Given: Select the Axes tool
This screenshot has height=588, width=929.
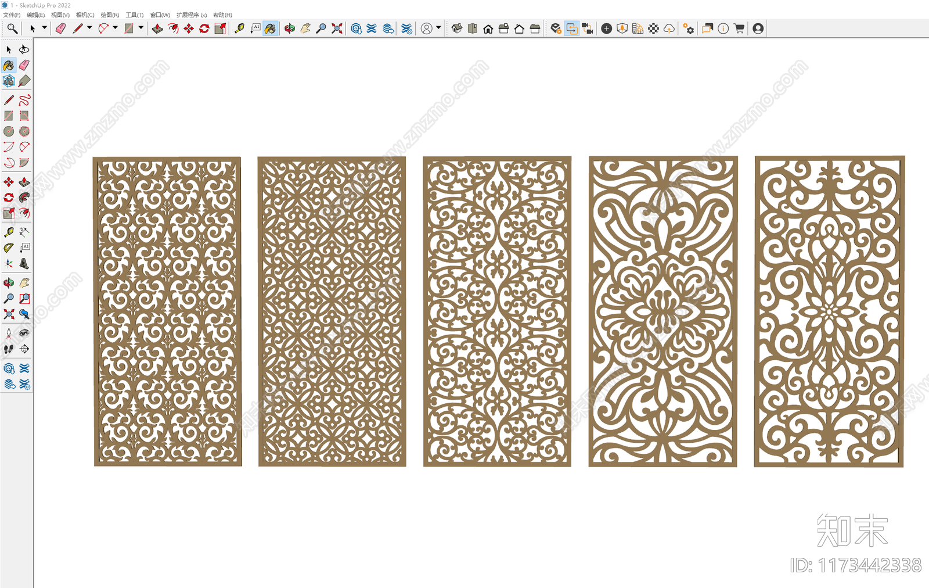Looking at the screenshot, I should click(9, 263).
